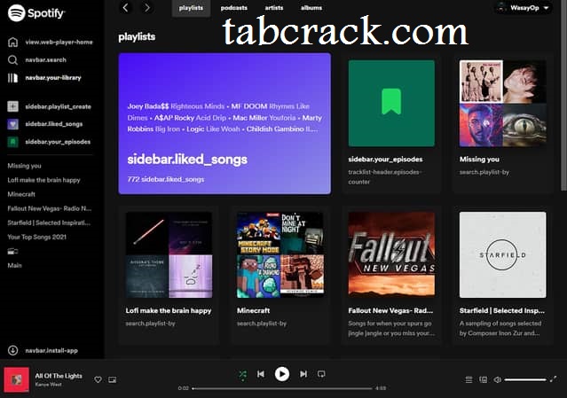
Task: Open the purple sidebar.liked_songs card
Action: click(x=224, y=123)
